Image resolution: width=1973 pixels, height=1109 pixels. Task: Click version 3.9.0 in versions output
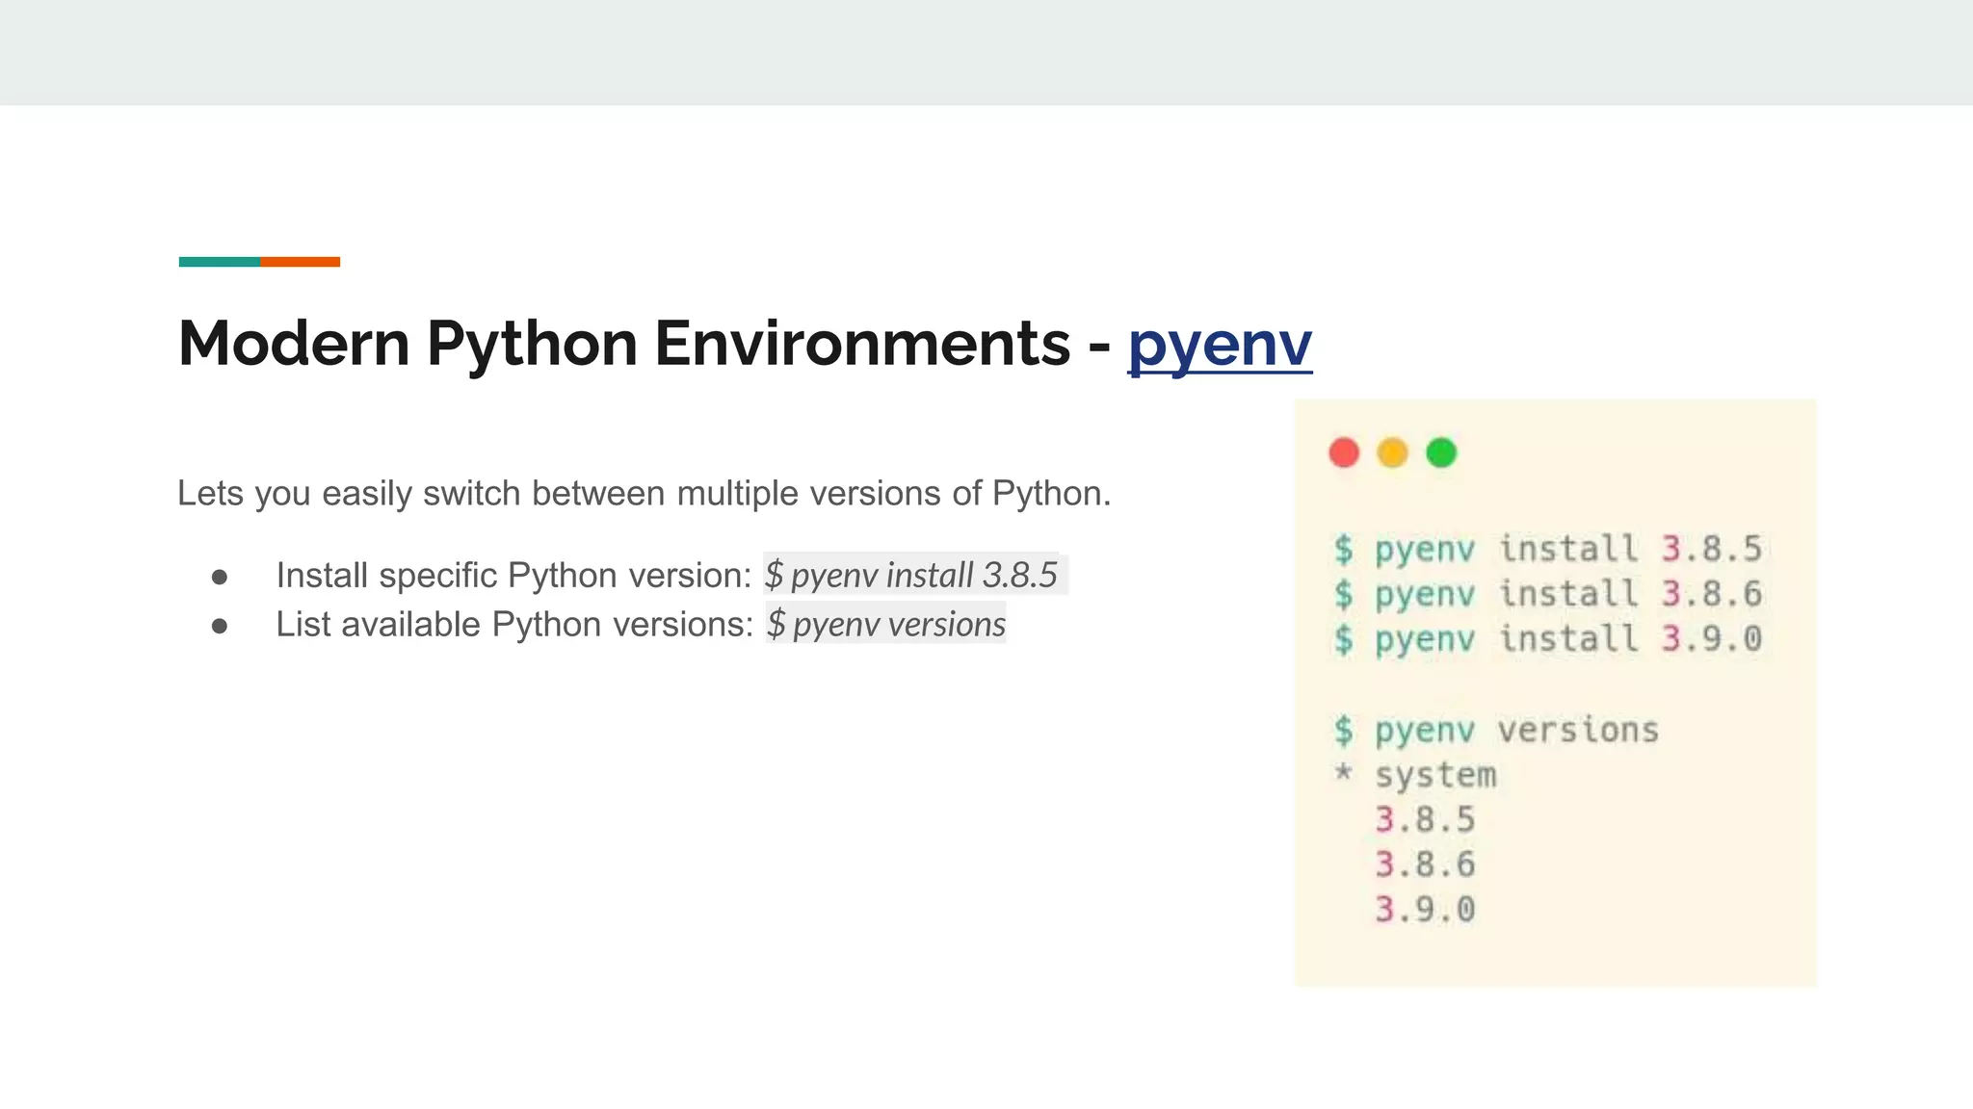pos(1425,910)
